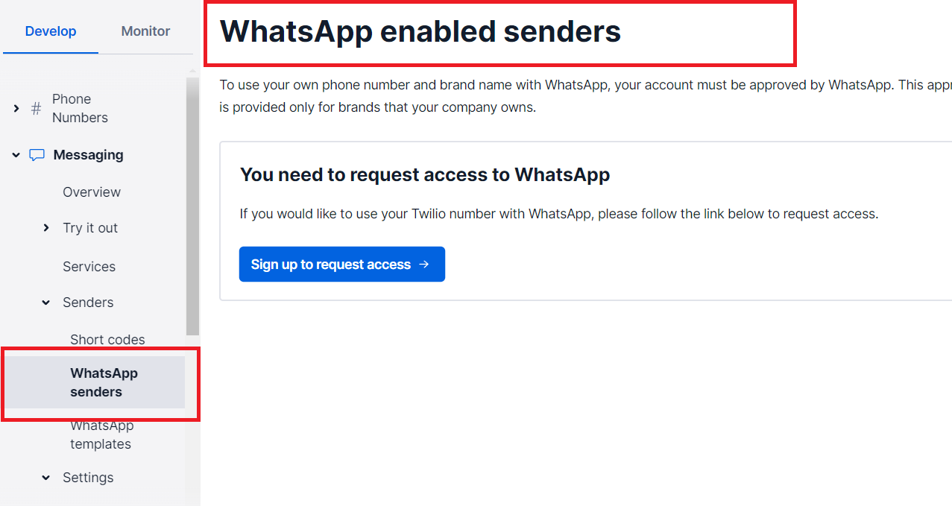Expand the Try it out submenu
Image resolution: width=952 pixels, height=506 pixels.
pos(46,228)
